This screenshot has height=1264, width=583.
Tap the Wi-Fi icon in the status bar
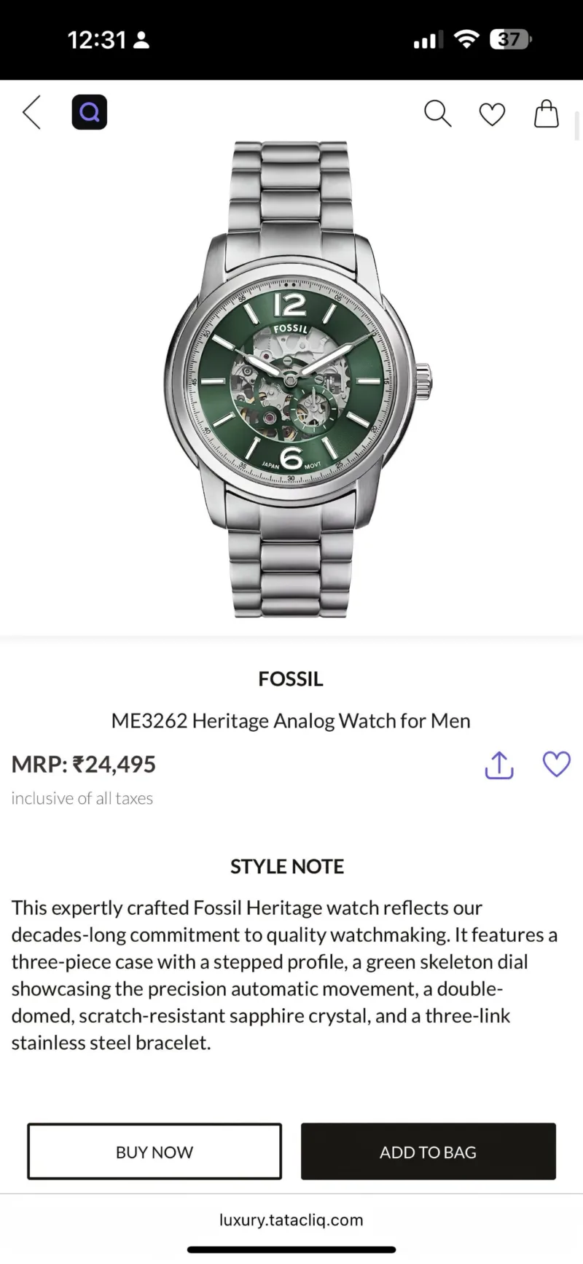click(x=466, y=39)
